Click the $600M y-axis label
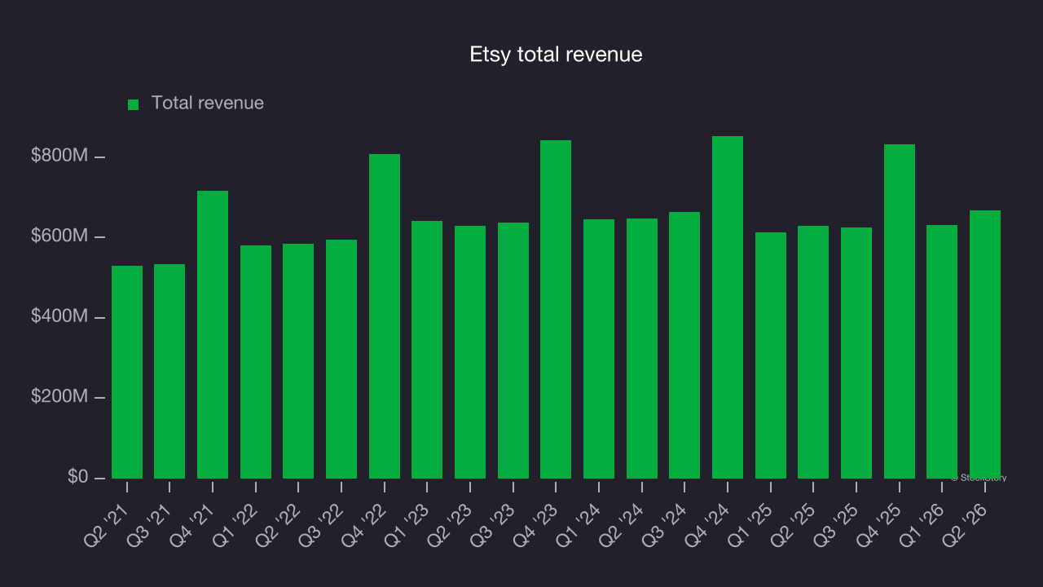 pos(59,236)
